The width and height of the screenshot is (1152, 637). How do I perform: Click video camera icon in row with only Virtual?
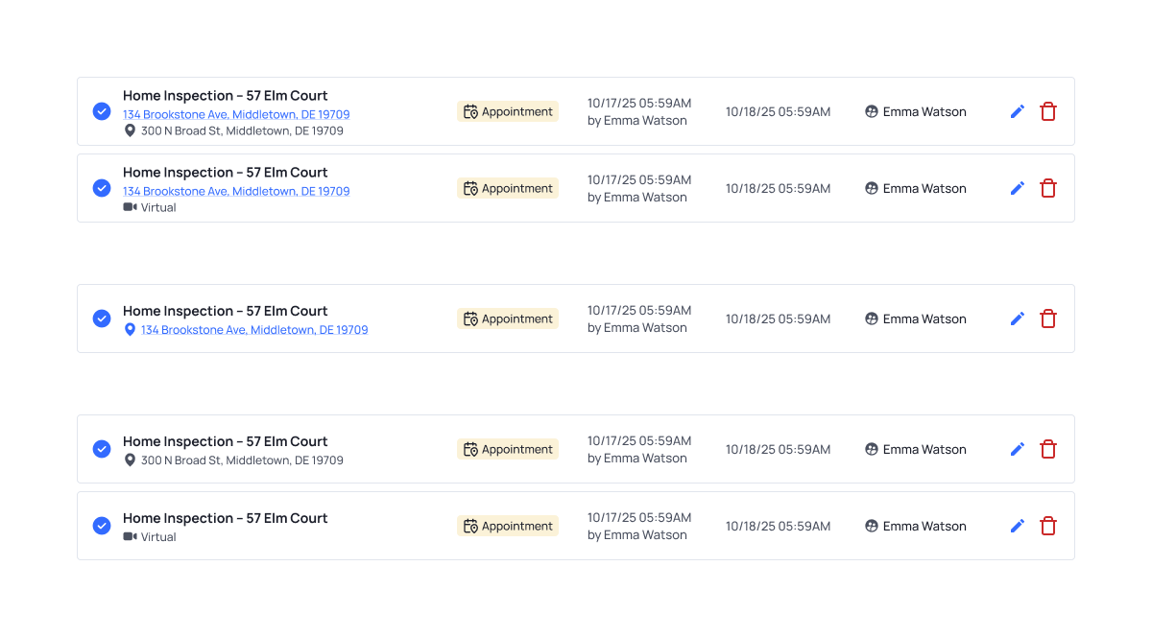pos(130,536)
